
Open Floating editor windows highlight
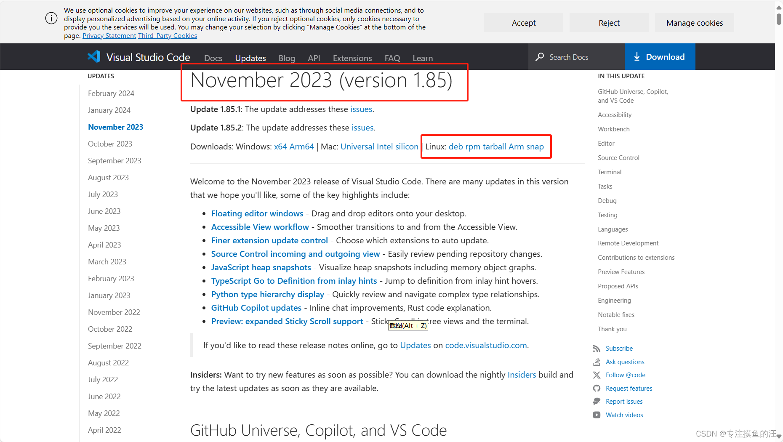click(257, 213)
